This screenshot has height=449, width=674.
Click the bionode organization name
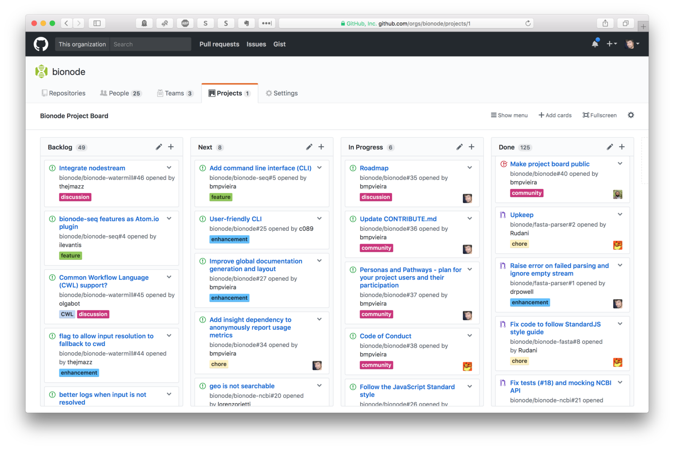click(x=69, y=72)
